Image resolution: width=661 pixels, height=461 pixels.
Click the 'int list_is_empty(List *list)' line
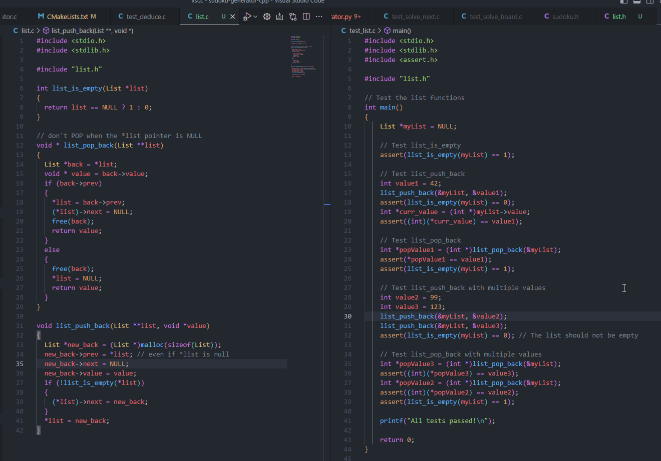92,88
